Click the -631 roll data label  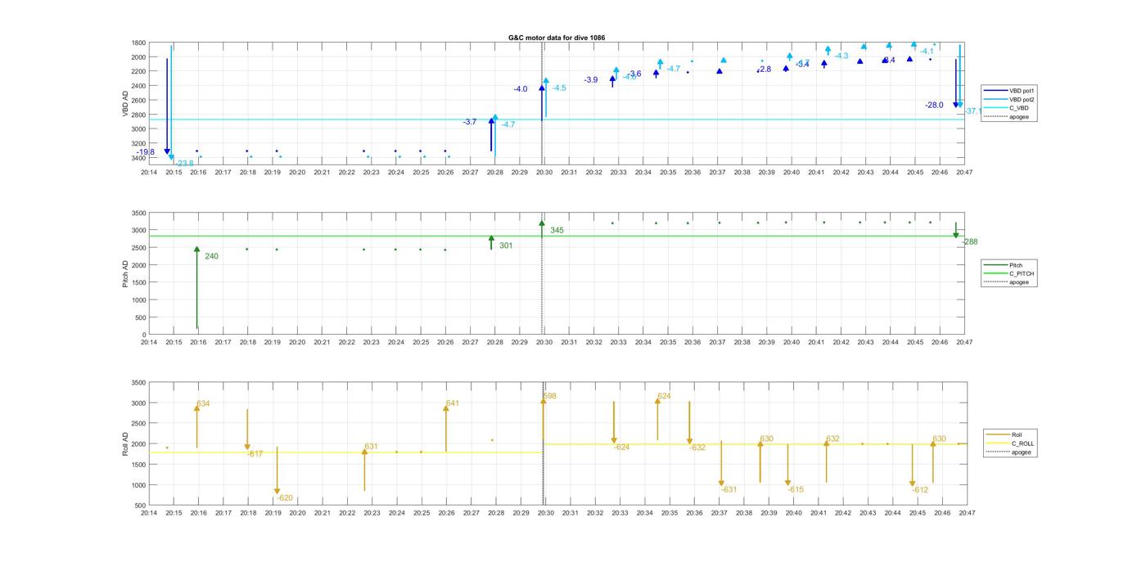coord(729,490)
